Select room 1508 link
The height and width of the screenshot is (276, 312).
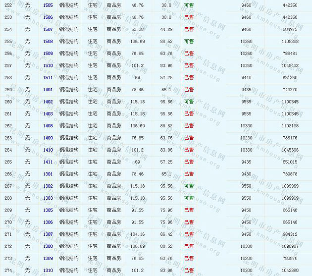(48, 42)
